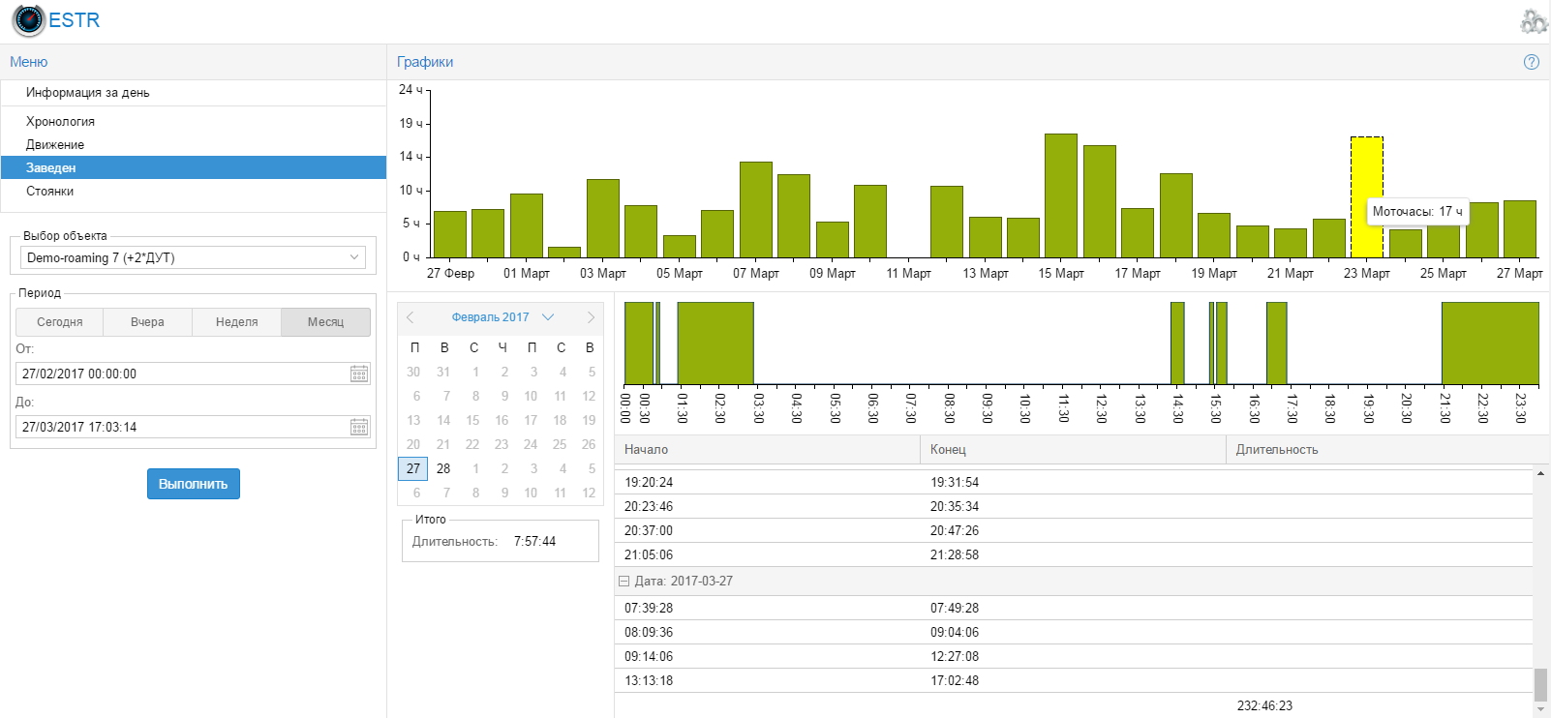The image size is (1551, 718).
Task: Click the timeline block starting at 21:30
Action: point(1490,344)
